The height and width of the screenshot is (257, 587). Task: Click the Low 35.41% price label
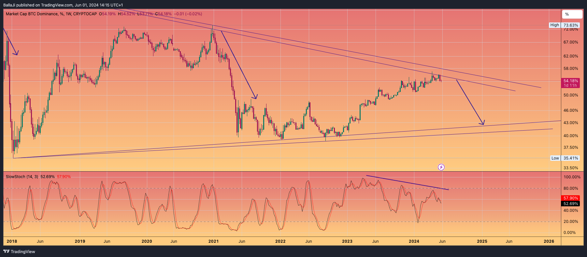(x=565, y=158)
